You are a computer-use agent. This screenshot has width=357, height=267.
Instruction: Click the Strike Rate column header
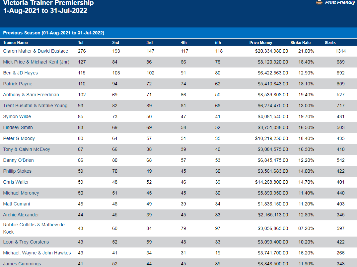[300, 43]
